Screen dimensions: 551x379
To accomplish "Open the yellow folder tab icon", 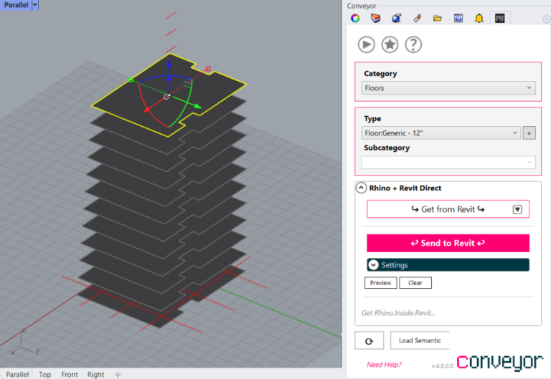I will (x=438, y=18).
